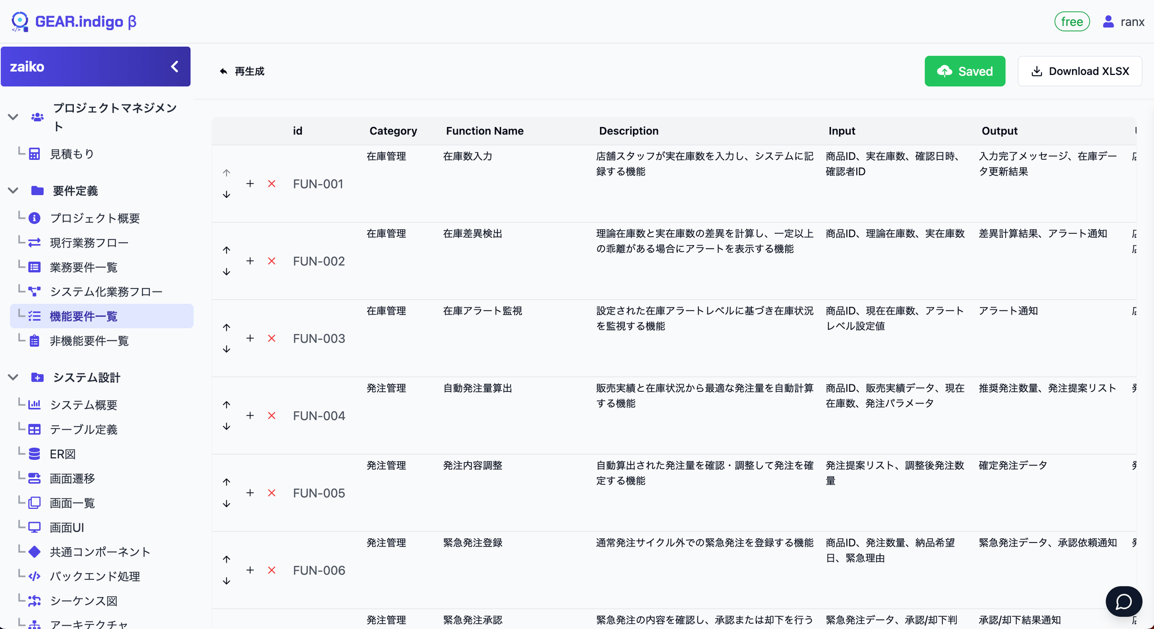Screen dimensions: 1154x629
Task: Delete row FUN-001
Action: tap(271, 184)
